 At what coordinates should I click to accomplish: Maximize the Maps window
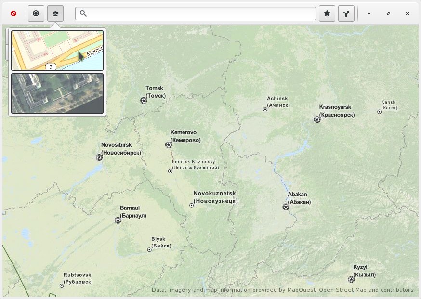[388, 13]
